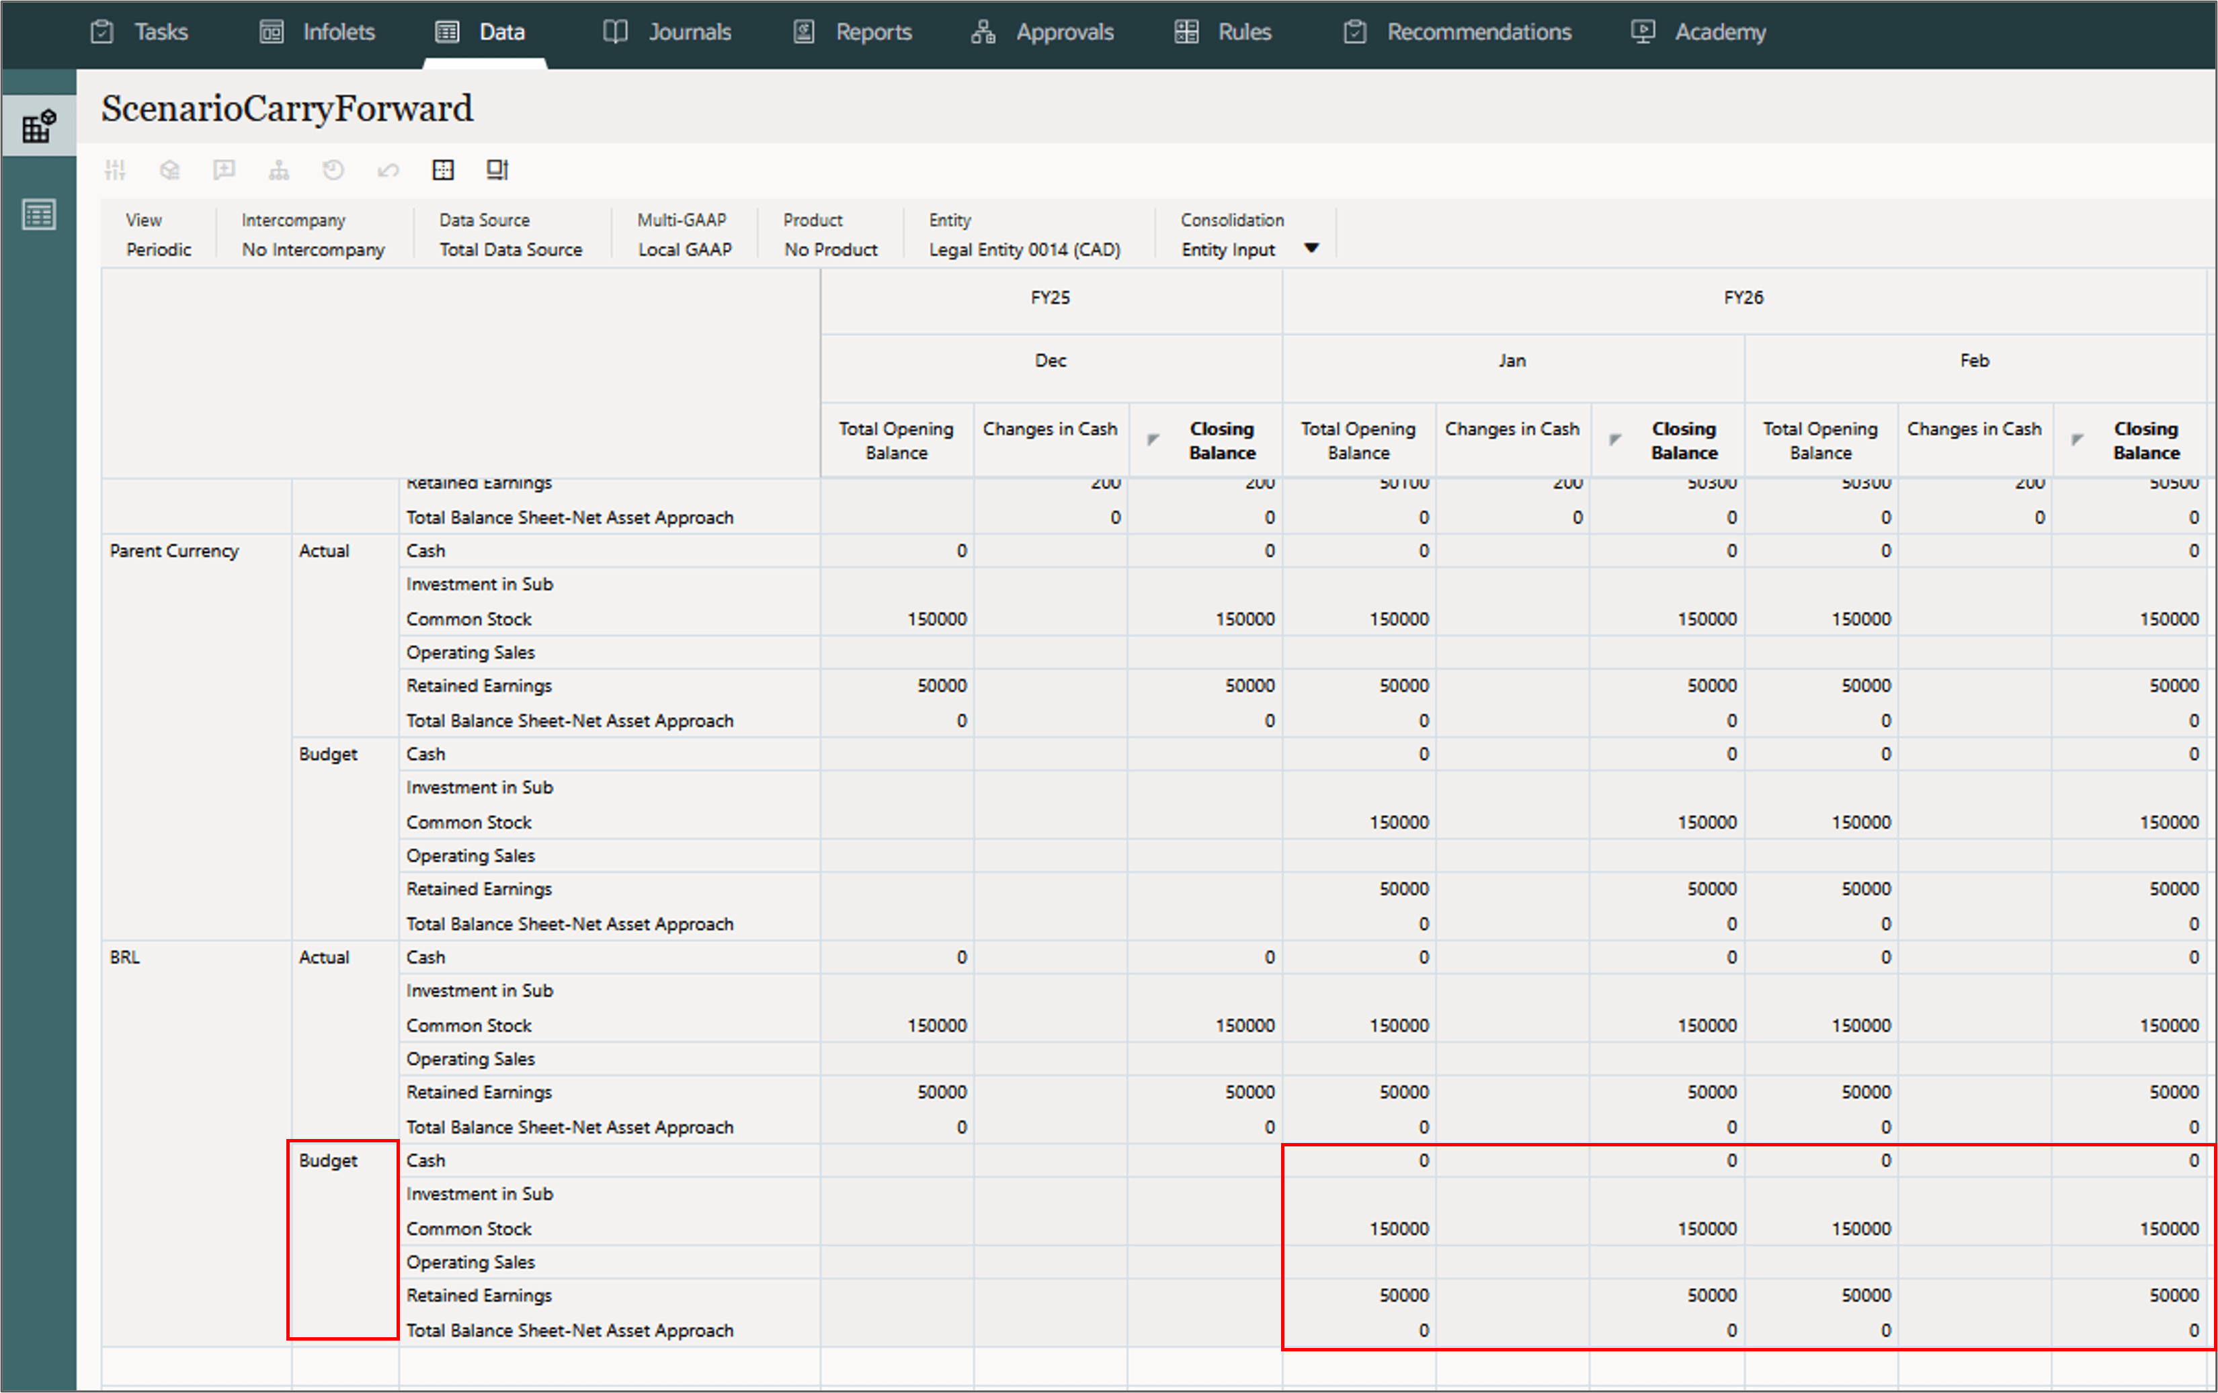Select the cube grid sidebar icon
This screenshot has width=2218, height=1393.
[39, 126]
